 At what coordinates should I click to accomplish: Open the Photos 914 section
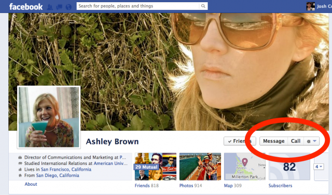pos(190,186)
